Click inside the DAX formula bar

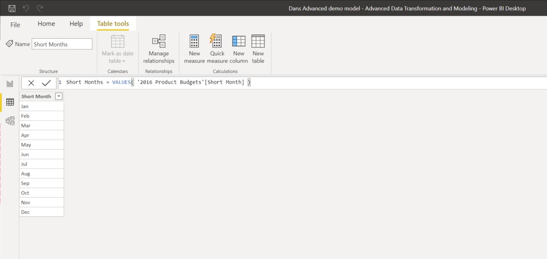(x=302, y=83)
